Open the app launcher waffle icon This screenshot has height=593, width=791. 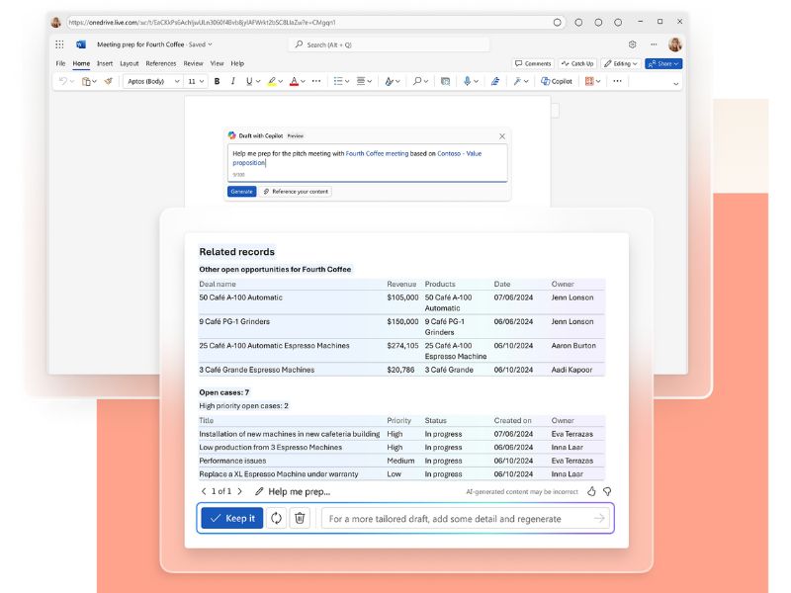[59, 44]
